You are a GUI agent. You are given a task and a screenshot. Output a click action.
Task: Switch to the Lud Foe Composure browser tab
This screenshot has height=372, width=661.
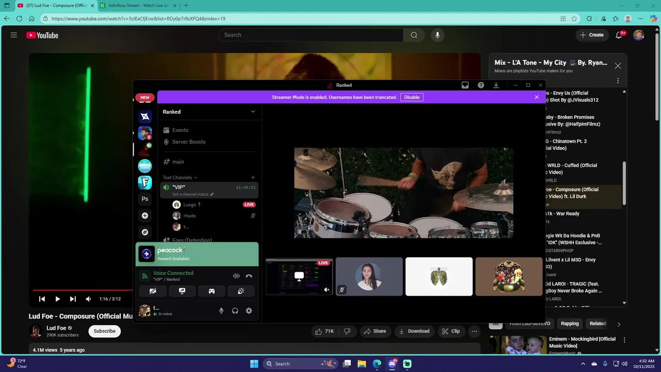pos(55,6)
